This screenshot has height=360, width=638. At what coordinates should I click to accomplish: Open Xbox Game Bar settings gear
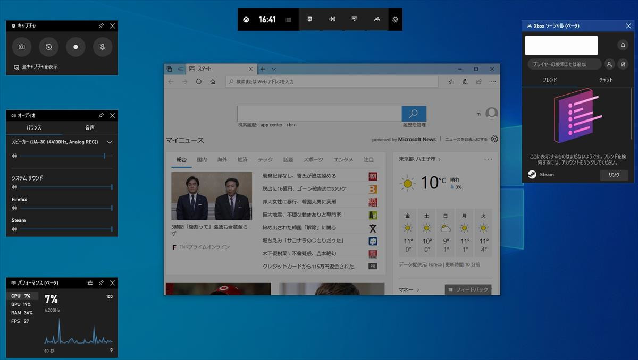click(x=395, y=20)
